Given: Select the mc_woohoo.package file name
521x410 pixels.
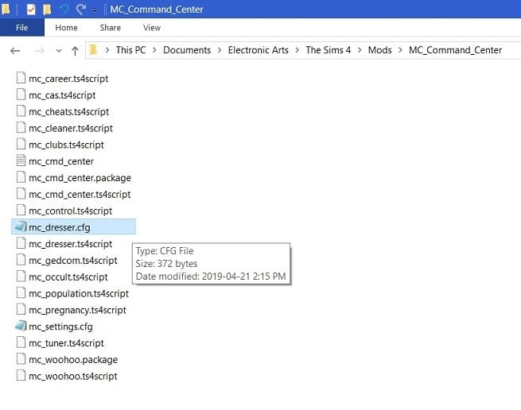Looking at the screenshot, I should 73,359.
